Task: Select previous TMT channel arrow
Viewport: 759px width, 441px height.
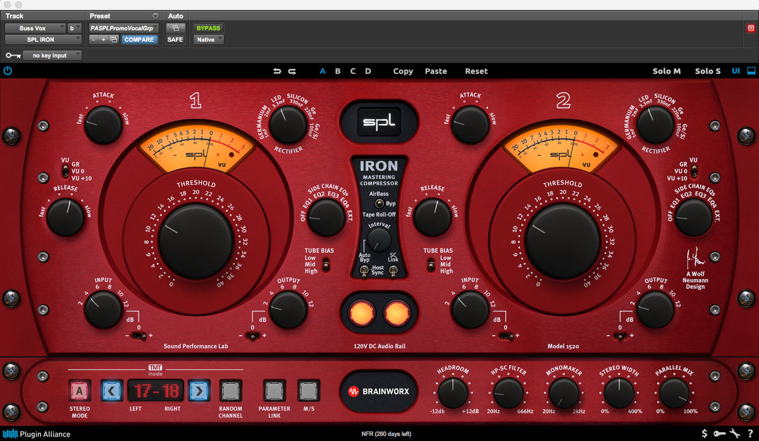Action: [111, 391]
